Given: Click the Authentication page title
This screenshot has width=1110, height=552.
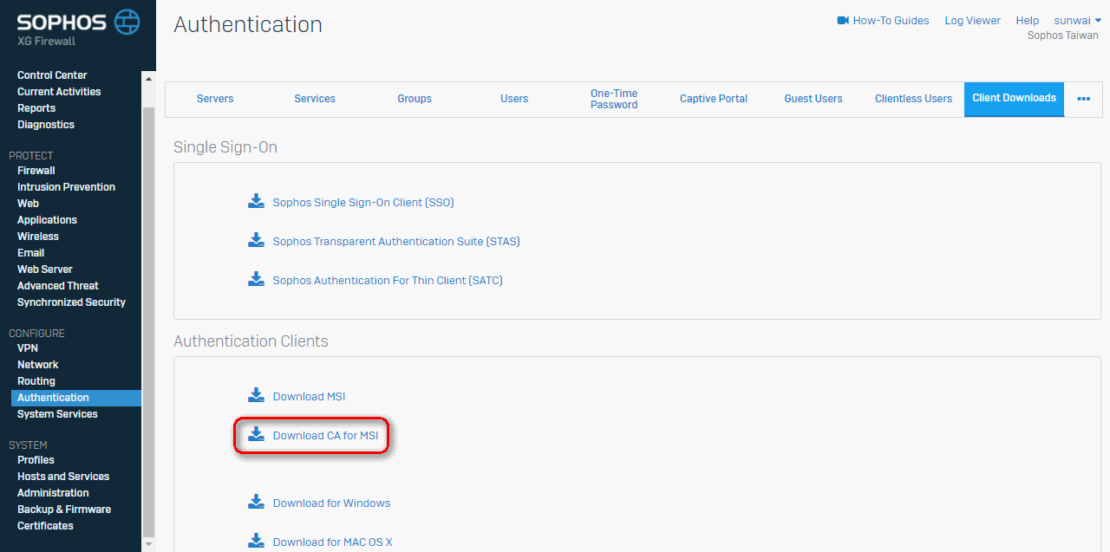Looking at the screenshot, I should click(x=248, y=24).
